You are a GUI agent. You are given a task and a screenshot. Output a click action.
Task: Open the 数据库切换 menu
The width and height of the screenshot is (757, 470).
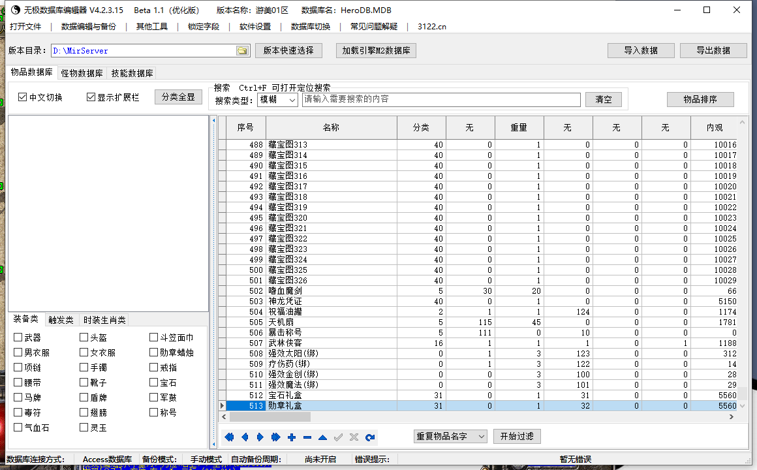click(311, 27)
